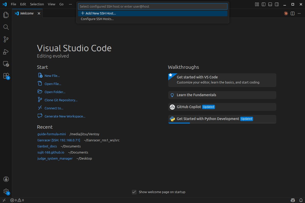Open Run and Debug view
This screenshot has width=305, height=203.
(6, 52)
